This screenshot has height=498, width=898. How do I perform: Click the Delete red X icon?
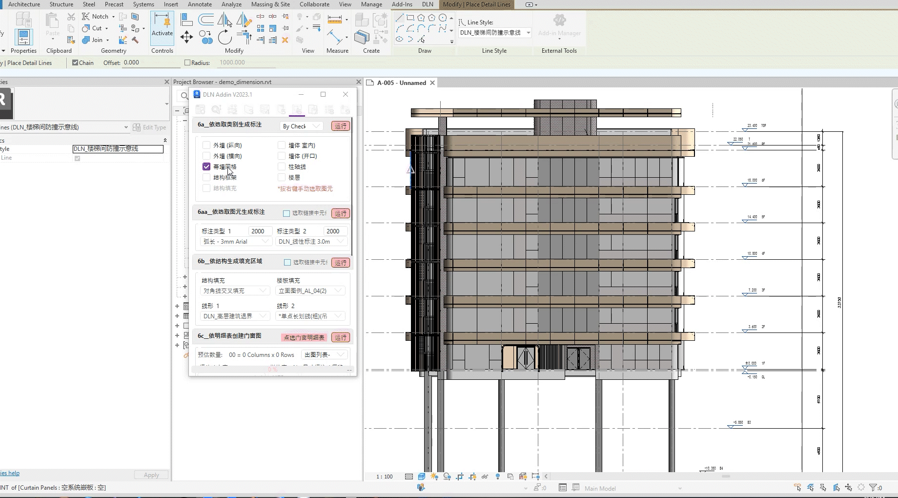point(285,40)
